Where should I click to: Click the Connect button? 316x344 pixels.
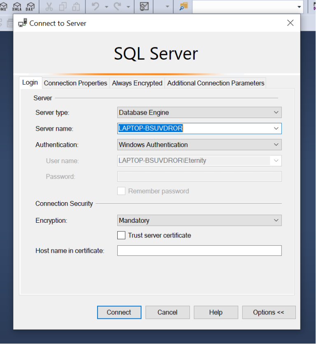tap(119, 312)
